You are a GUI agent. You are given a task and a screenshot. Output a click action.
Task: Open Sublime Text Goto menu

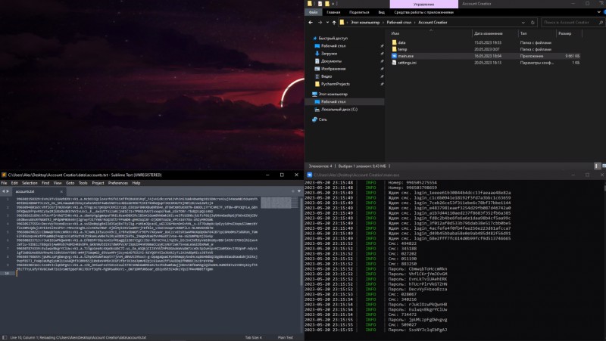click(x=70, y=183)
